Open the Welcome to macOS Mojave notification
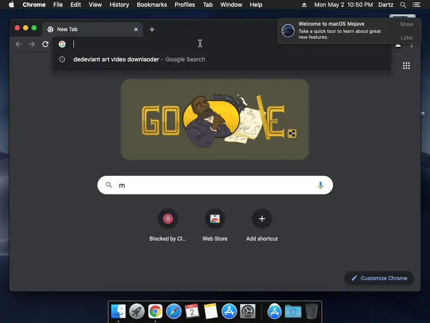 coord(335,30)
